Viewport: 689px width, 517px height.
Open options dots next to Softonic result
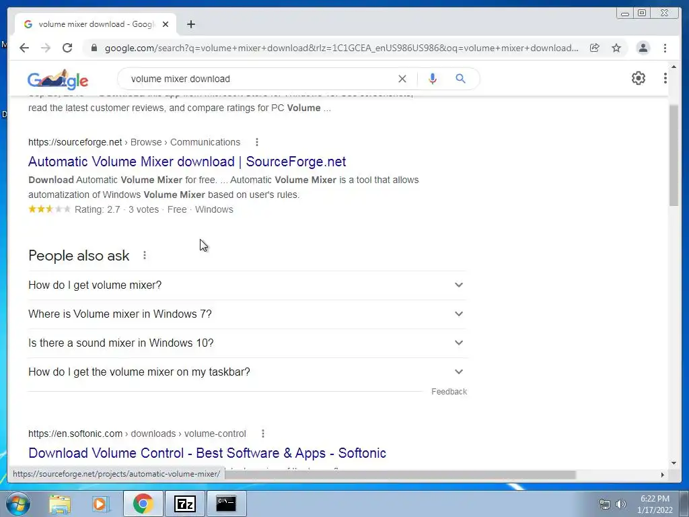263,434
